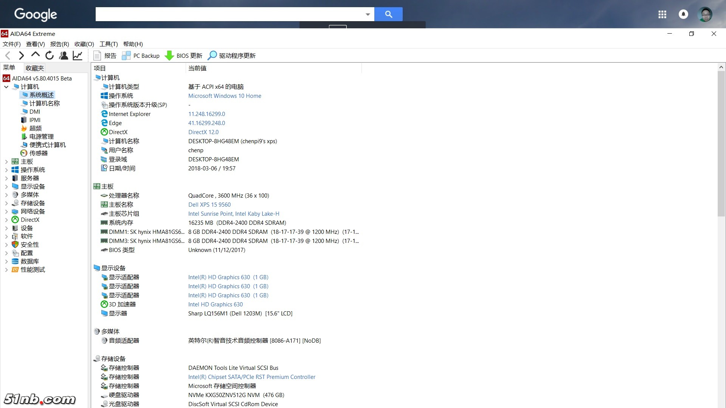The image size is (726, 408).
Task: Open Google apps grid icon
Action: pyautogui.click(x=662, y=14)
